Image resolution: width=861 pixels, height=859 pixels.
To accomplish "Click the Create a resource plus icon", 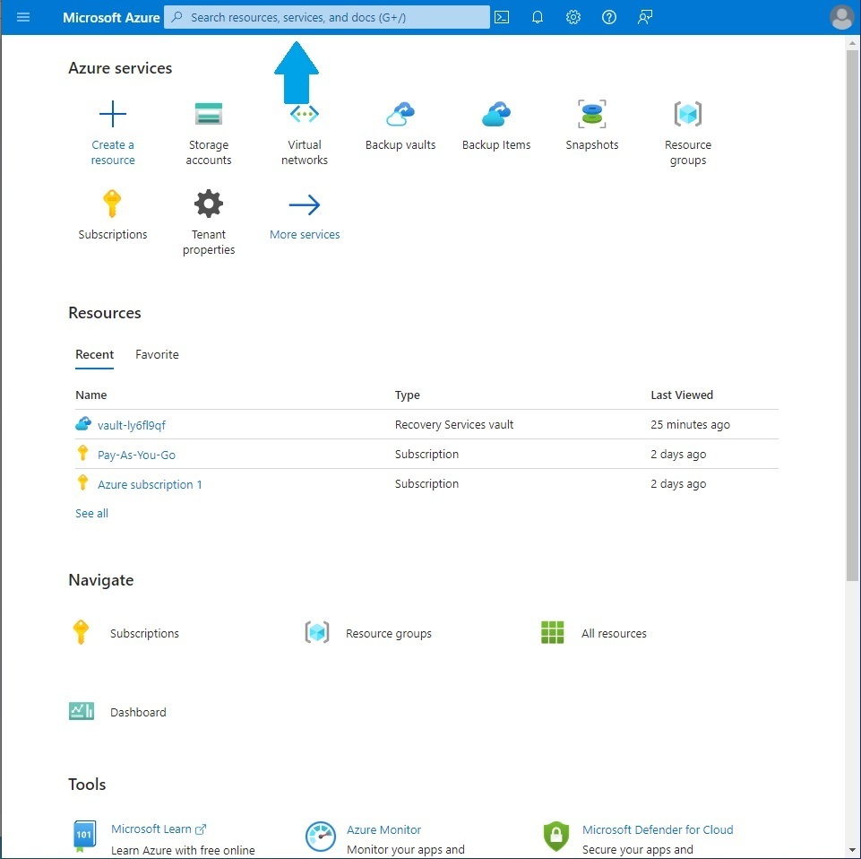I will point(113,114).
